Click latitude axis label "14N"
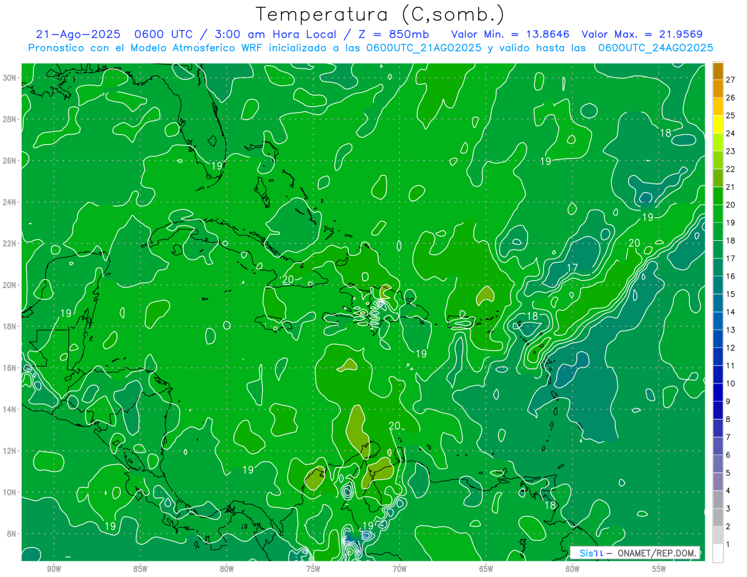This screenshot has height=577, width=747. [x=9, y=409]
